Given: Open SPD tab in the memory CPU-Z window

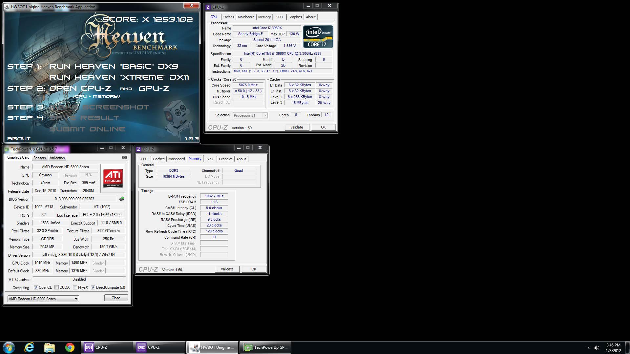Looking at the screenshot, I should click(210, 159).
